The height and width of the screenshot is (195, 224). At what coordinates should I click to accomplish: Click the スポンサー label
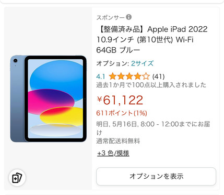click(x=111, y=17)
